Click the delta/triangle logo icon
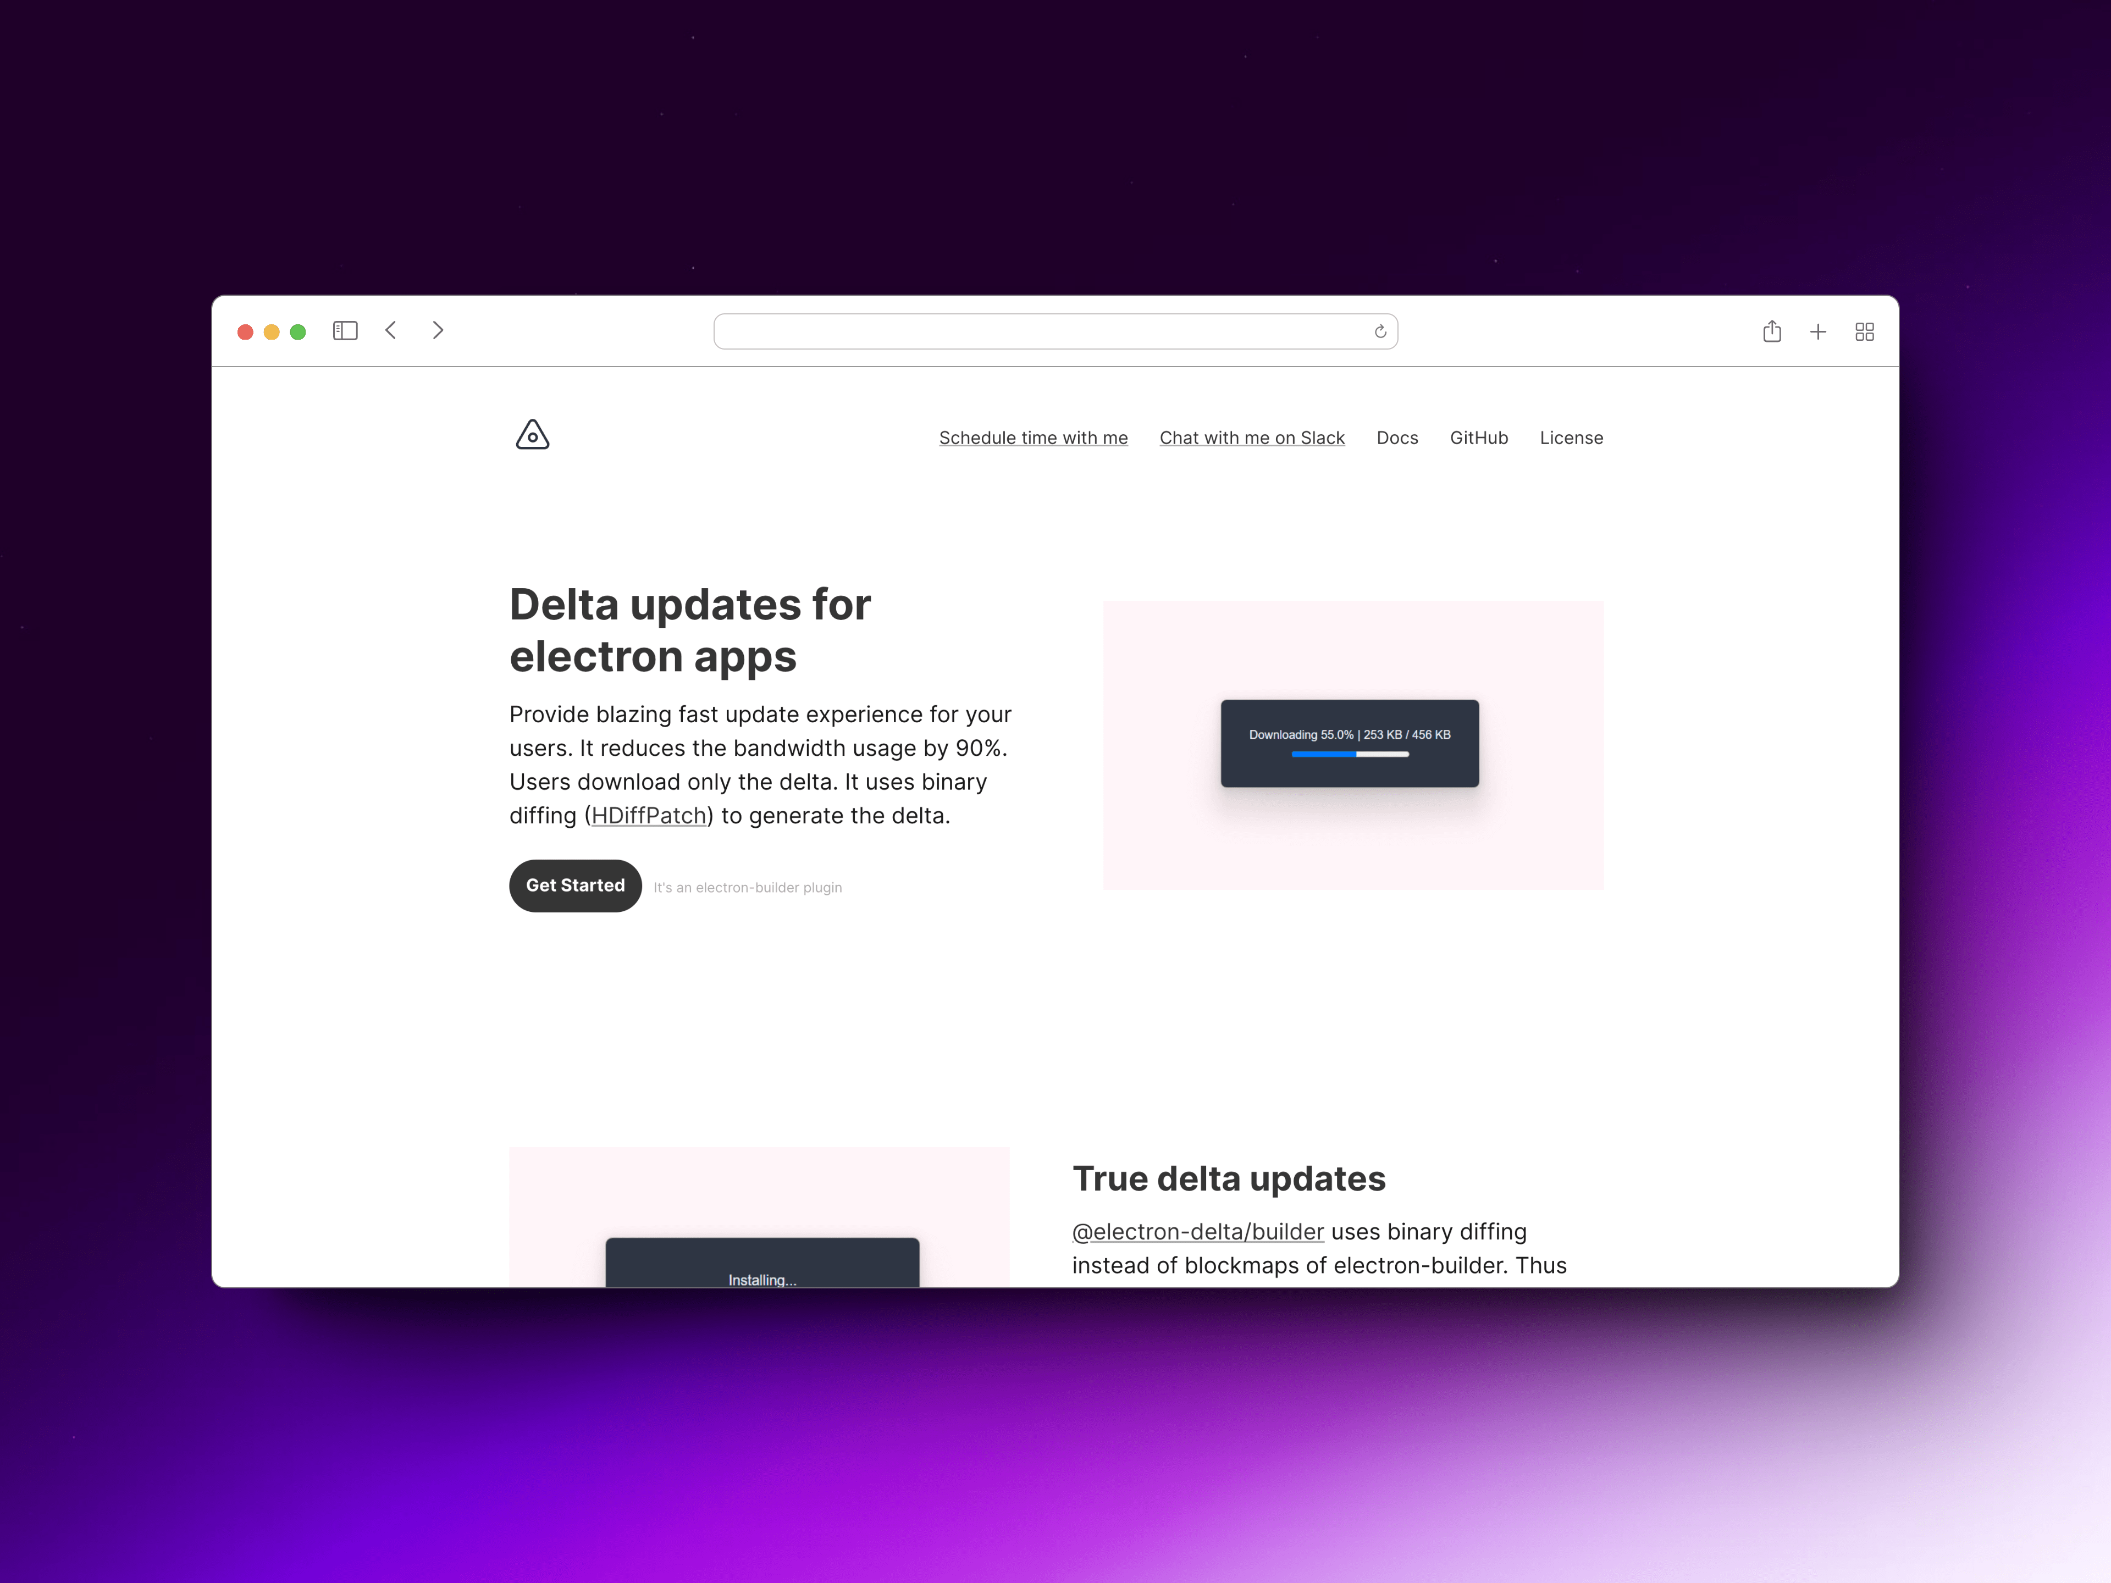 (532, 436)
